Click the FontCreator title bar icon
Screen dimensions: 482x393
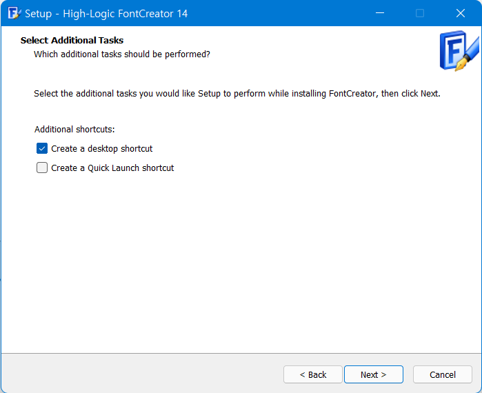coord(14,13)
